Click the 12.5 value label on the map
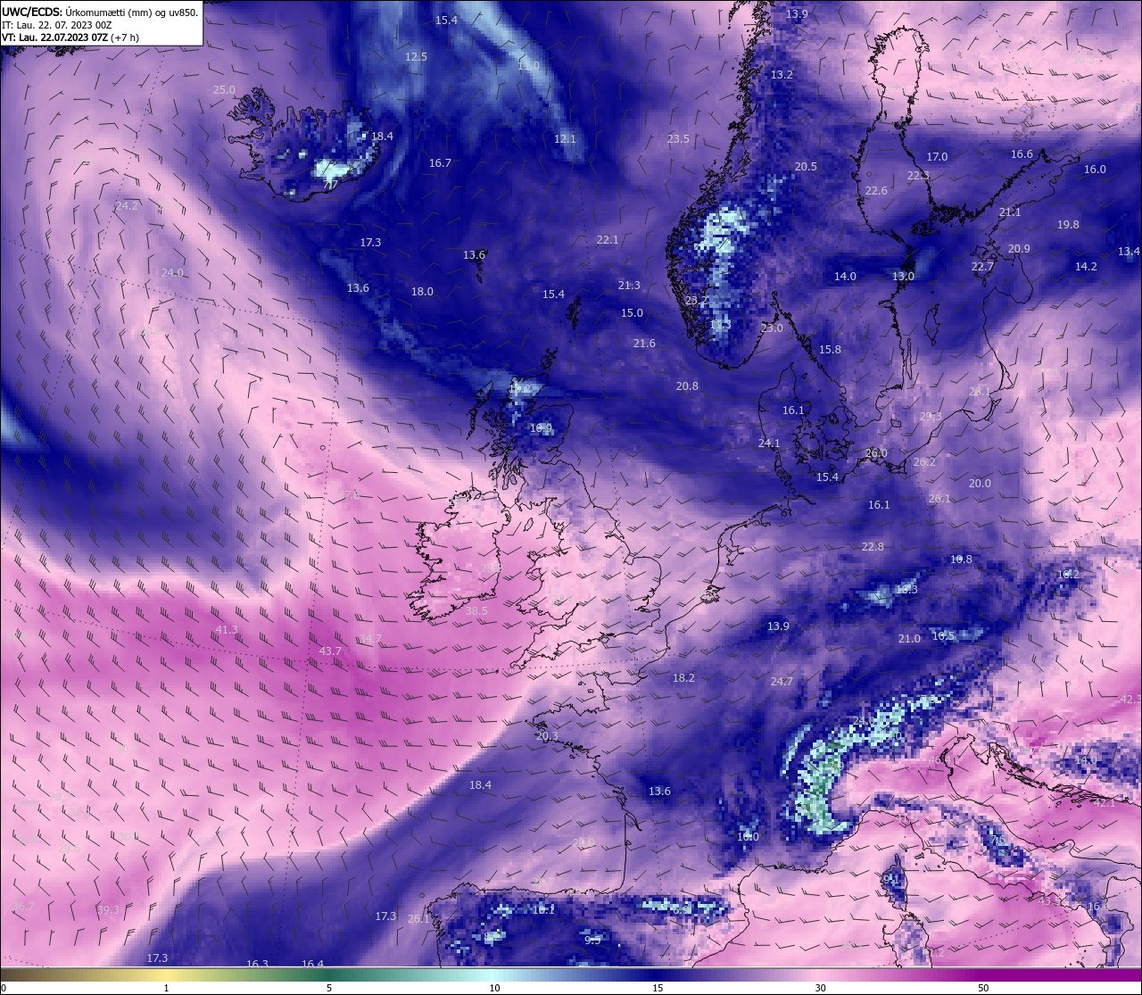The height and width of the screenshot is (995, 1142). click(x=416, y=57)
